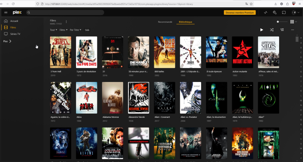Open the Akira poster
This screenshot has height=162, width=303.
click(87, 98)
